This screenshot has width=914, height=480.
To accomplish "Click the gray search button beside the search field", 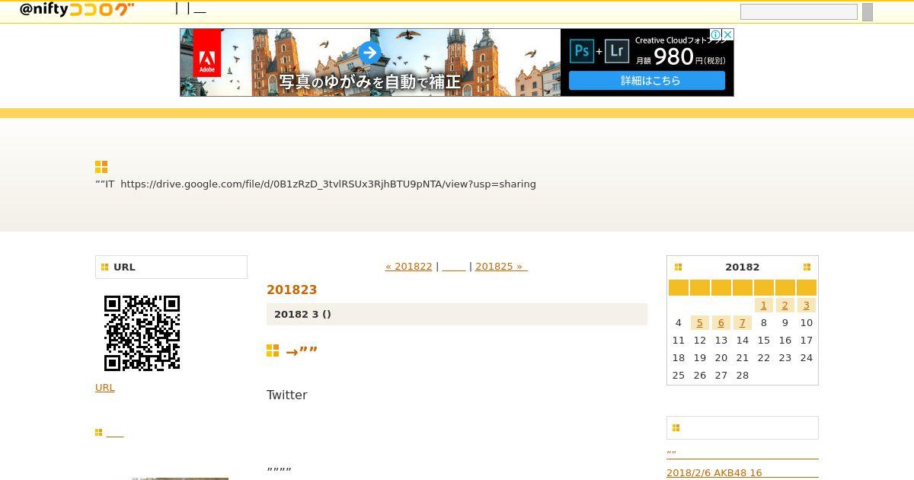I will (x=868, y=12).
